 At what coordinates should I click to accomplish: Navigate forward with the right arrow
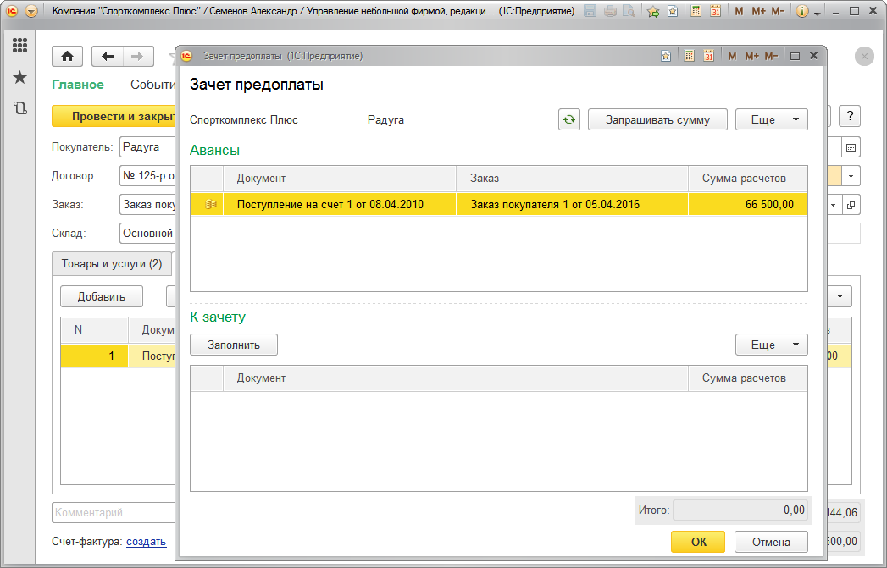coord(137,56)
